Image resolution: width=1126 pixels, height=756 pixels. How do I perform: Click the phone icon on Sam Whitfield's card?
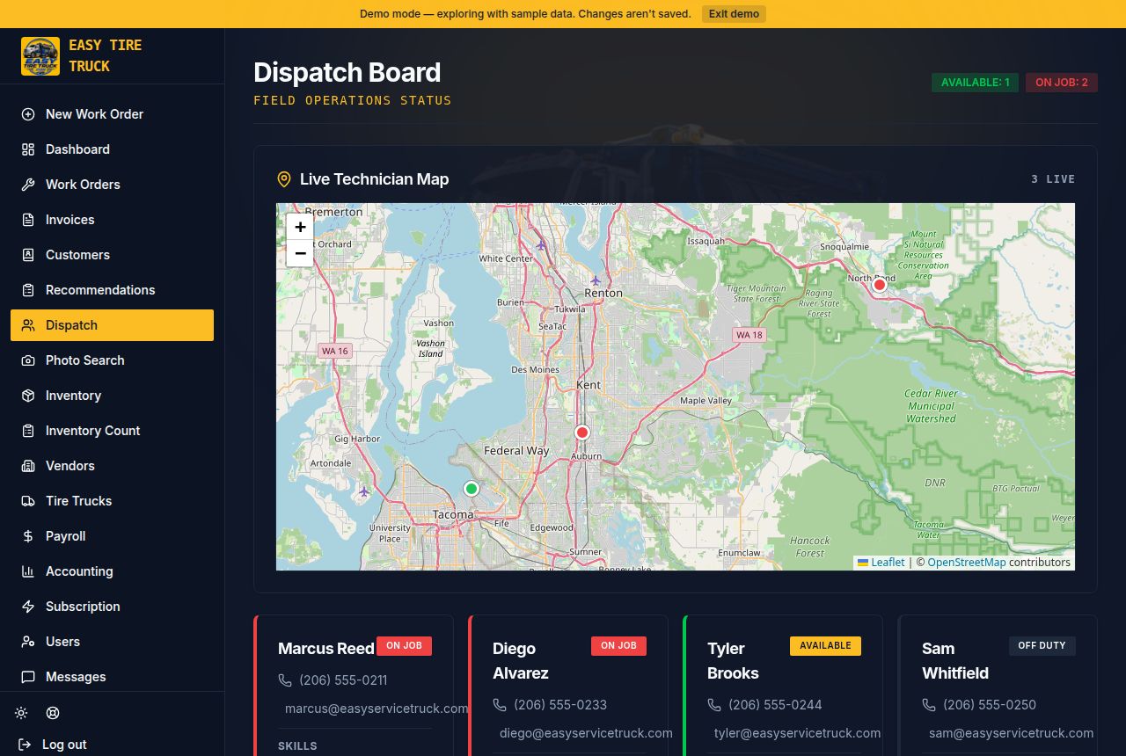(x=929, y=705)
